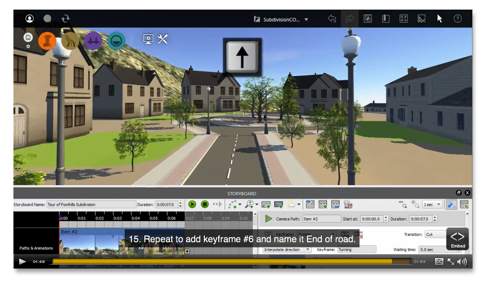Enter full screen view mode
The height and width of the screenshot is (295, 496).
(403, 19)
